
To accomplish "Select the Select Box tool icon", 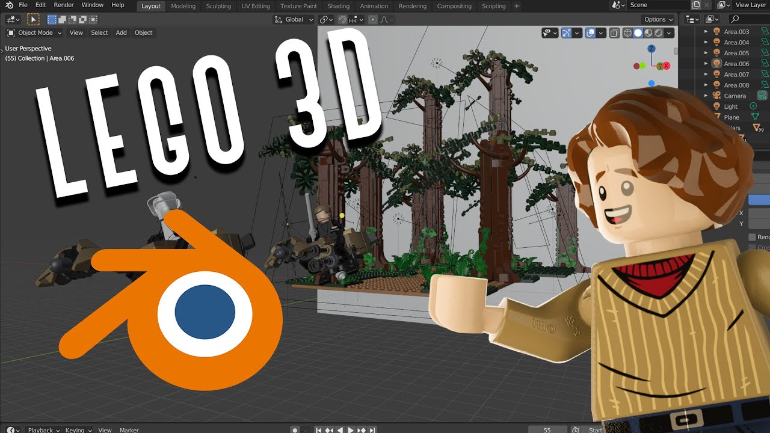I will [x=33, y=19].
